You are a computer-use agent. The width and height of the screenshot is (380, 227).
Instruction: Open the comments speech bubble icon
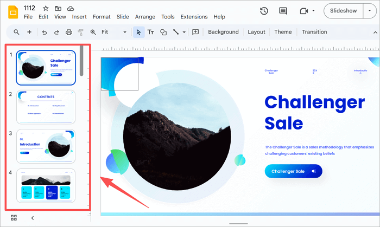282,11
